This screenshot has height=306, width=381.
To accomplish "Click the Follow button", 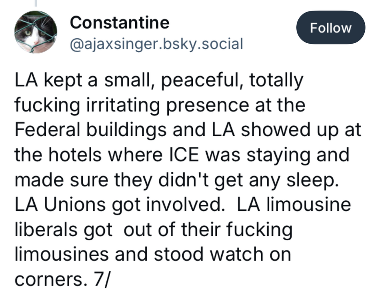I will coord(330,28).
